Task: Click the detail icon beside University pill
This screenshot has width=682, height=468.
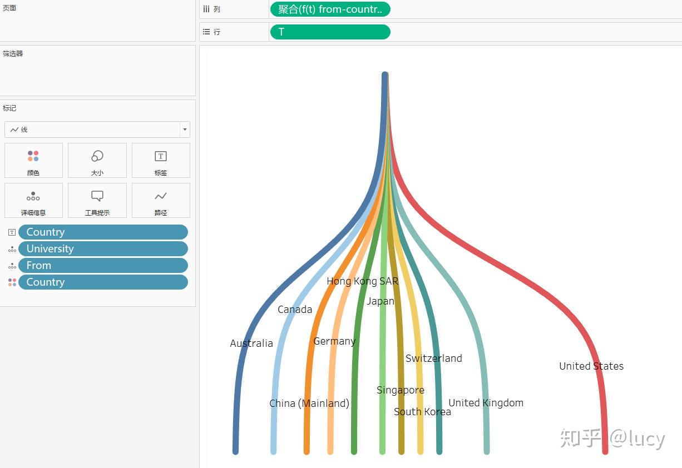Action: [x=12, y=250]
